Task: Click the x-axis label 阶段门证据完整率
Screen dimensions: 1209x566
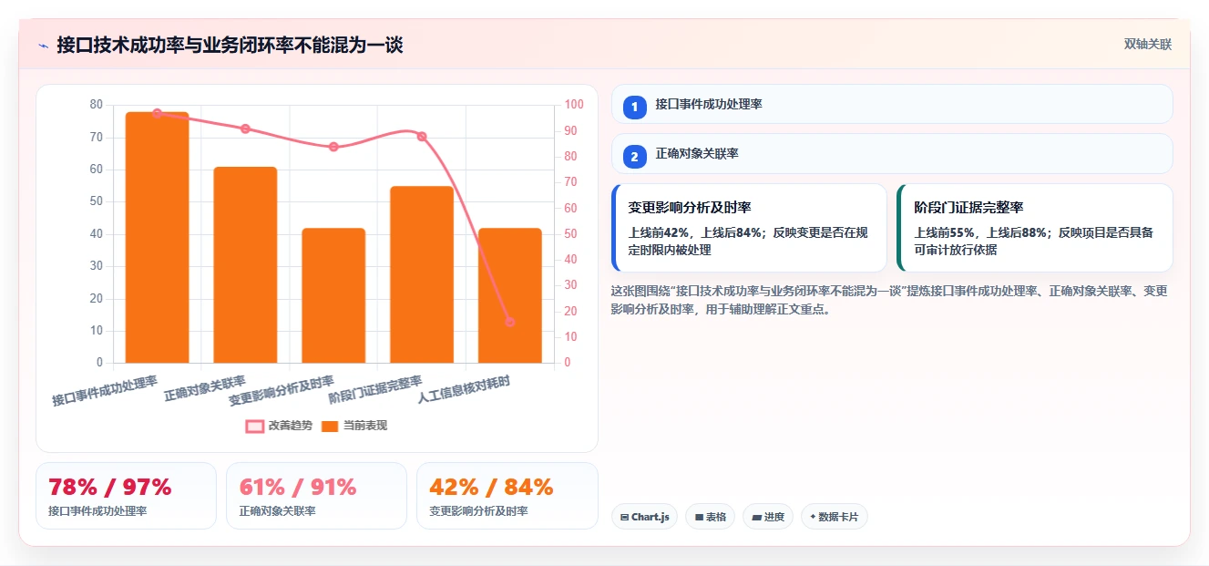Action: tap(375, 390)
